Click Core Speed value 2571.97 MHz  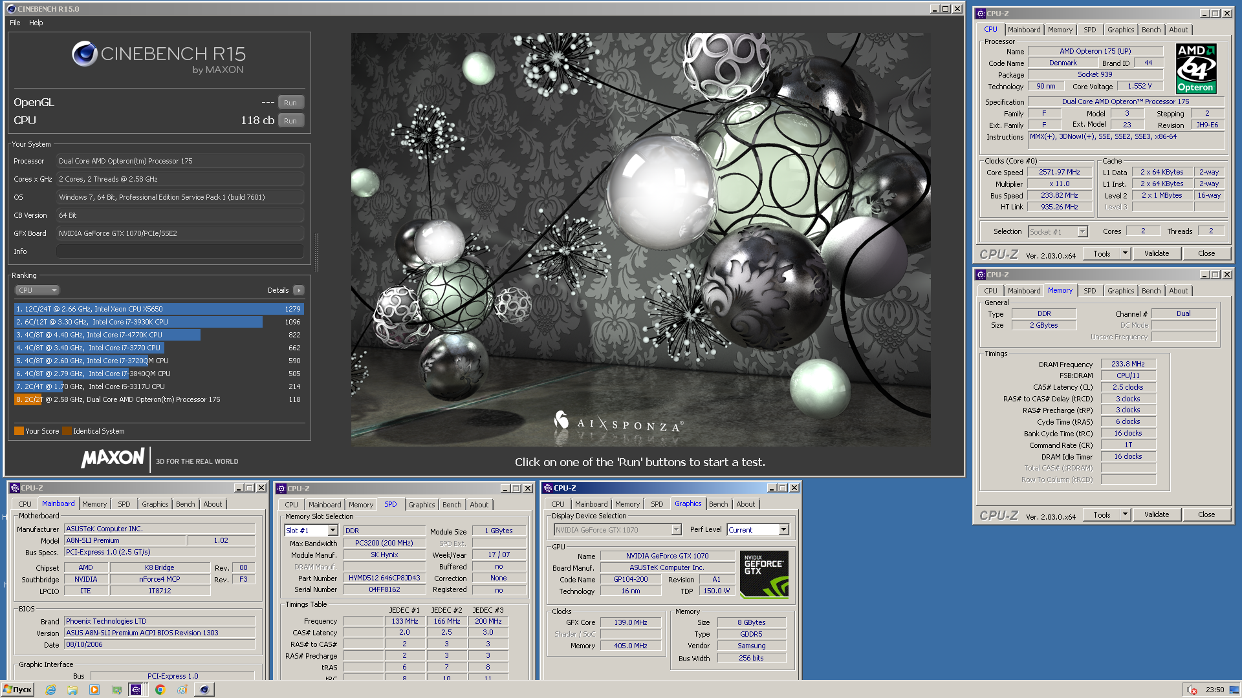(x=1059, y=173)
